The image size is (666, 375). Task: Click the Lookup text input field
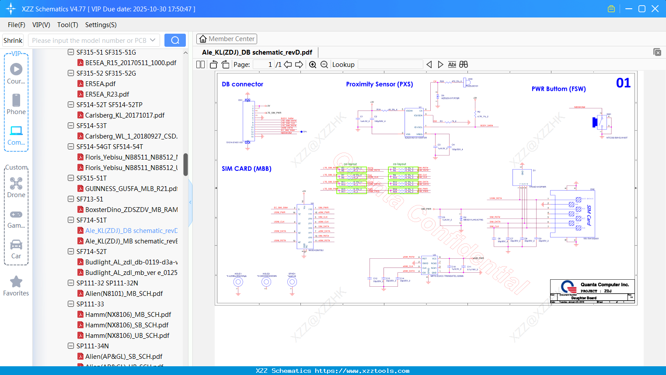390,65
